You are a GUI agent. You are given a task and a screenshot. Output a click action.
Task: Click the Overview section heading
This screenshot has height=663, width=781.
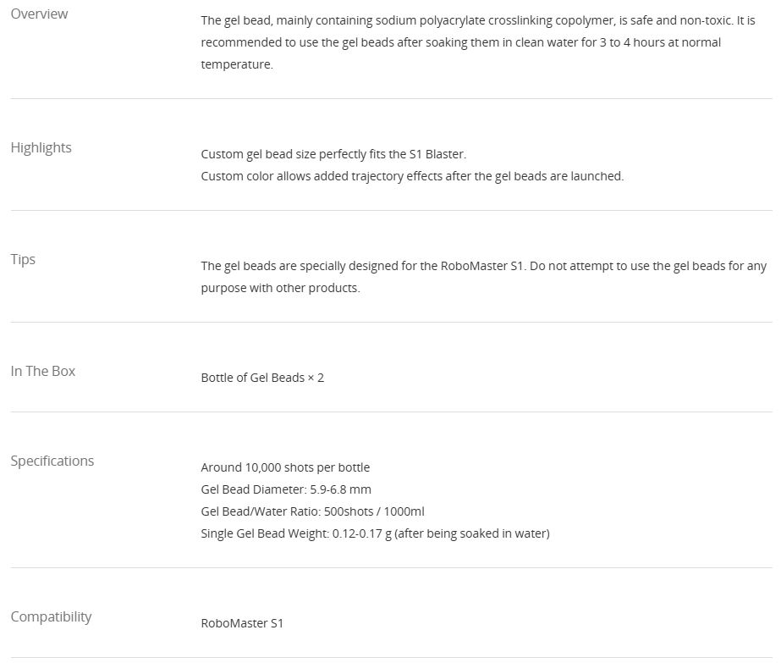(39, 14)
